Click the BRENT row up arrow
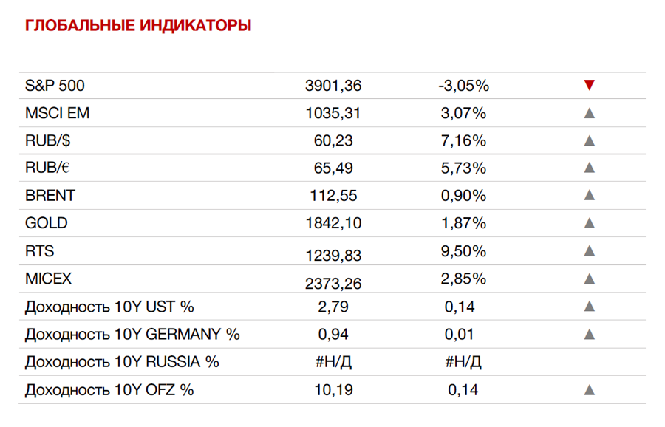The image size is (665, 427). click(x=589, y=195)
